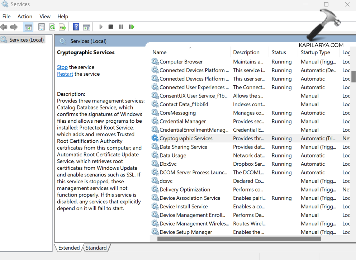Screen dimensions: 356x260
Task: Sort list by the Status column header
Action: point(279,52)
